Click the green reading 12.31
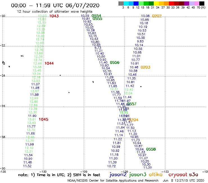The width and height of the screenshot is (208, 183). tap(114, 89)
